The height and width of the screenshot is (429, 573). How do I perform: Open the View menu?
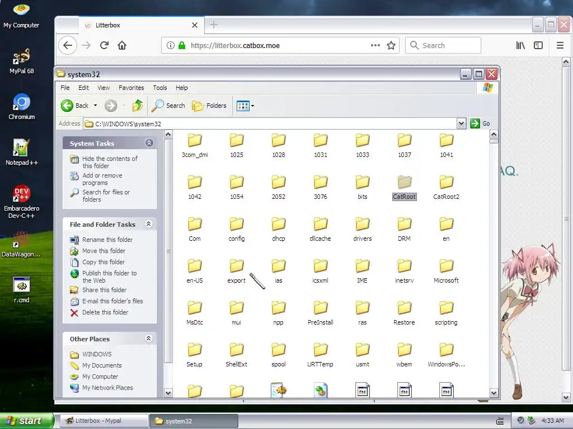(x=104, y=88)
